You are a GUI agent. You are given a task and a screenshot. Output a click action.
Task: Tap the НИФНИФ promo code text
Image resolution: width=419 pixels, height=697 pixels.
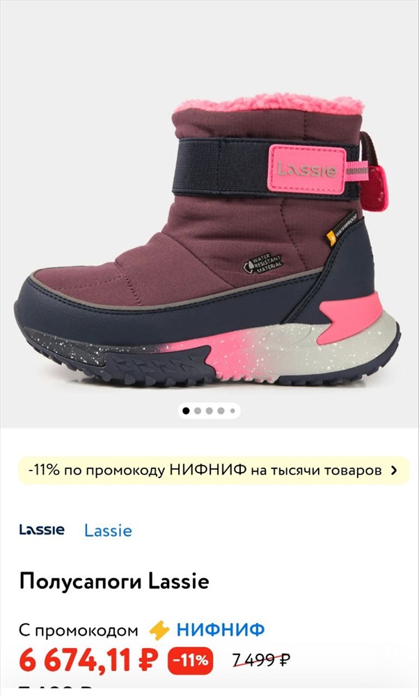pos(221,629)
